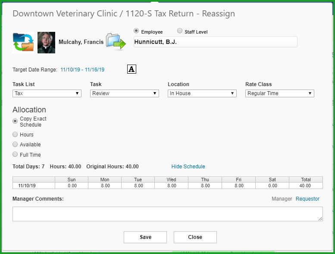Viewport: 335px width, 254px height.
Task: Select Copy Exact Schedule allocation
Action: point(15,121)
